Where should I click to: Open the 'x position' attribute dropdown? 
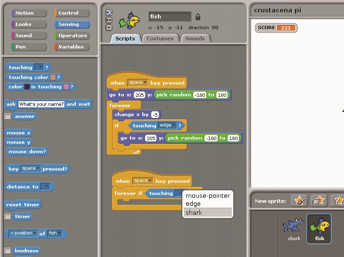pyautogui.click(x=23, y=233)
